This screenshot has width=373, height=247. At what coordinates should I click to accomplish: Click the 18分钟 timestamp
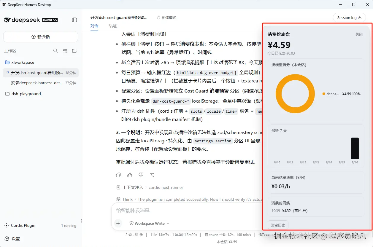pyautogui.click(x=71, y=73)
